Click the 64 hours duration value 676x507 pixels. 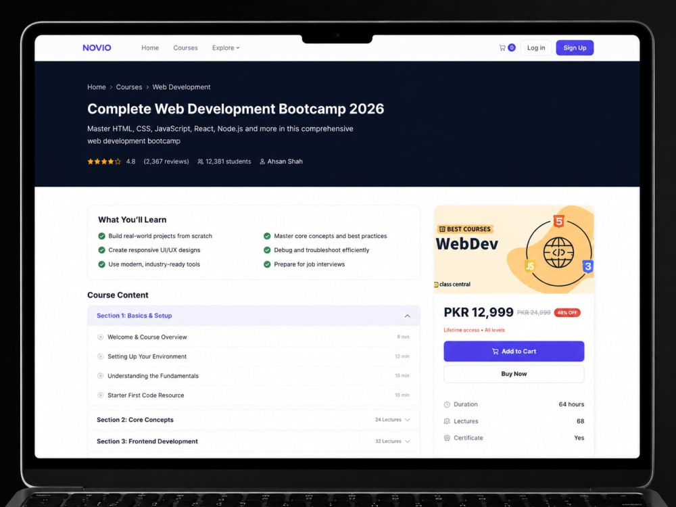572,404
